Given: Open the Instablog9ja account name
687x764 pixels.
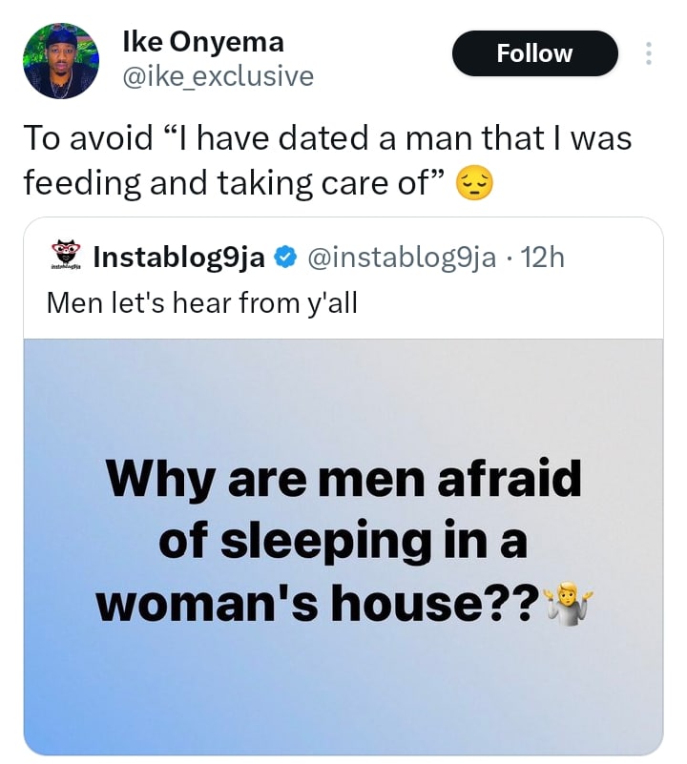Looking at the screenshot, I should coord(178,257).
